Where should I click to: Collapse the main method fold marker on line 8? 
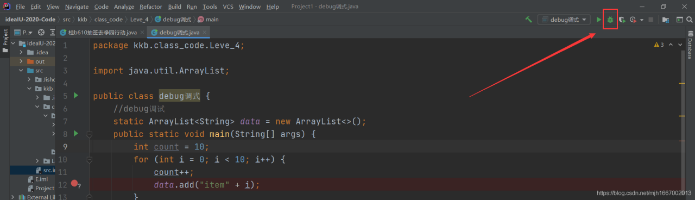point(90,134)
